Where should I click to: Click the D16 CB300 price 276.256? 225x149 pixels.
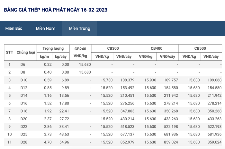(127, 103)
